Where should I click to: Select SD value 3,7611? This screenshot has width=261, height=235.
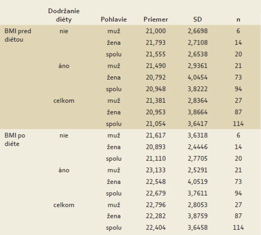click(198, 193)
